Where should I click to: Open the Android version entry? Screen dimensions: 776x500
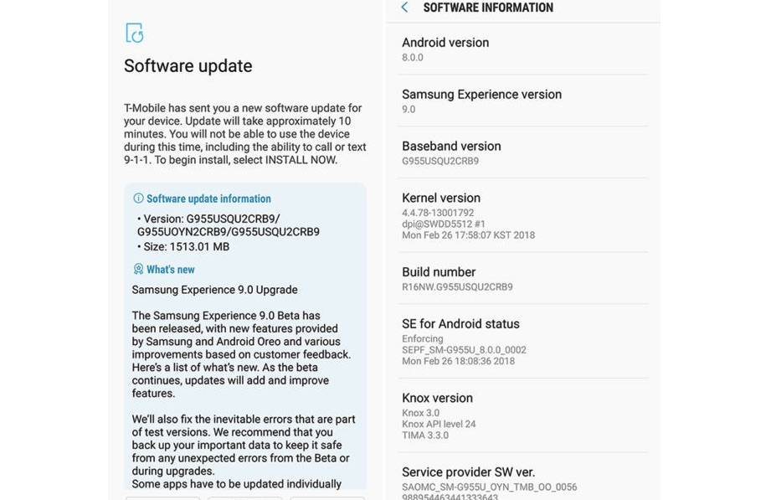[522, 49]
